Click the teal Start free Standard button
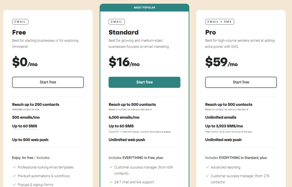Image resolution: width=292 pixels, height=187 pixels. (x=144, y=82)
